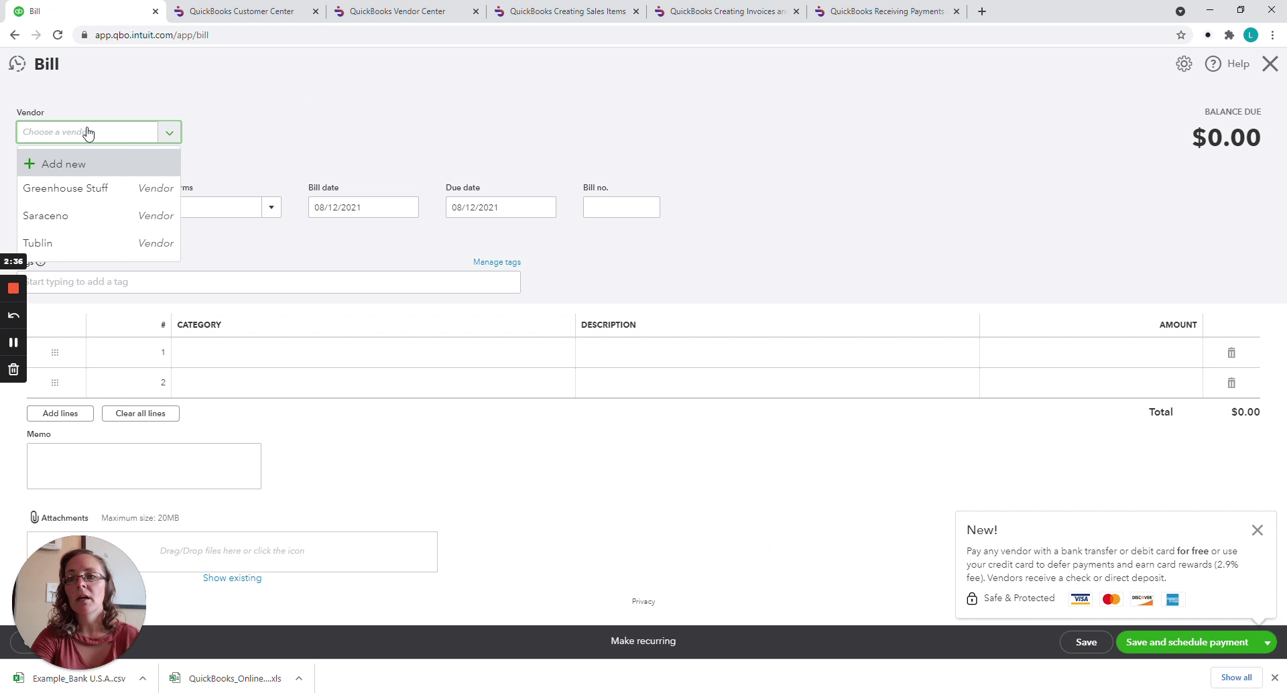Click the attachments paperclip icon
The width and height of the screenshot is (1287, 697).
point(34,517)
